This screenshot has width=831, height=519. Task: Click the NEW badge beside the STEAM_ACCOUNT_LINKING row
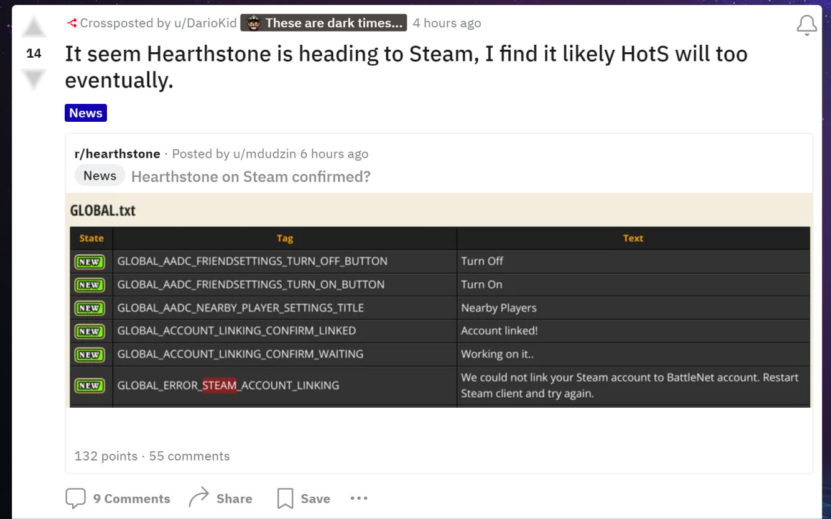click(90, 386)
